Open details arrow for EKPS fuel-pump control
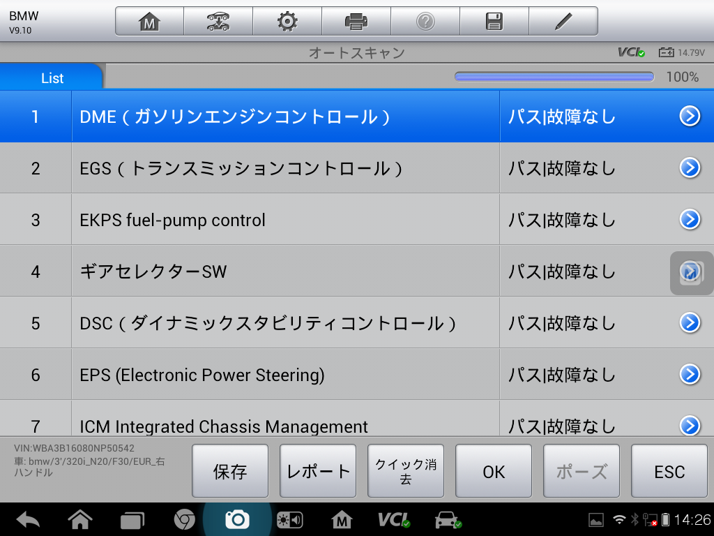Image resolution: width=714 pixels, height=536 pixels. (690, 219)
